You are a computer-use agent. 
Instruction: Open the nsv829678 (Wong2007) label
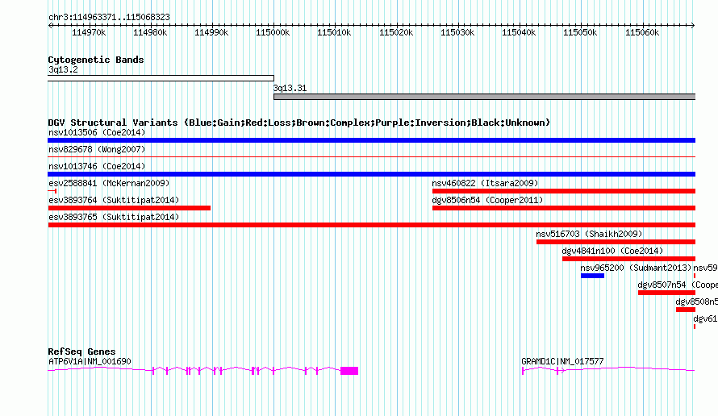click(x=97, y=149)
